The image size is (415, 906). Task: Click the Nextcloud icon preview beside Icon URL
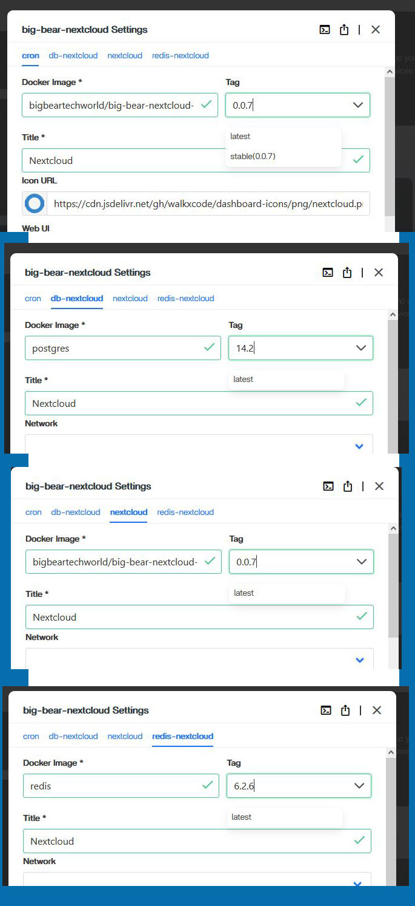35,204
